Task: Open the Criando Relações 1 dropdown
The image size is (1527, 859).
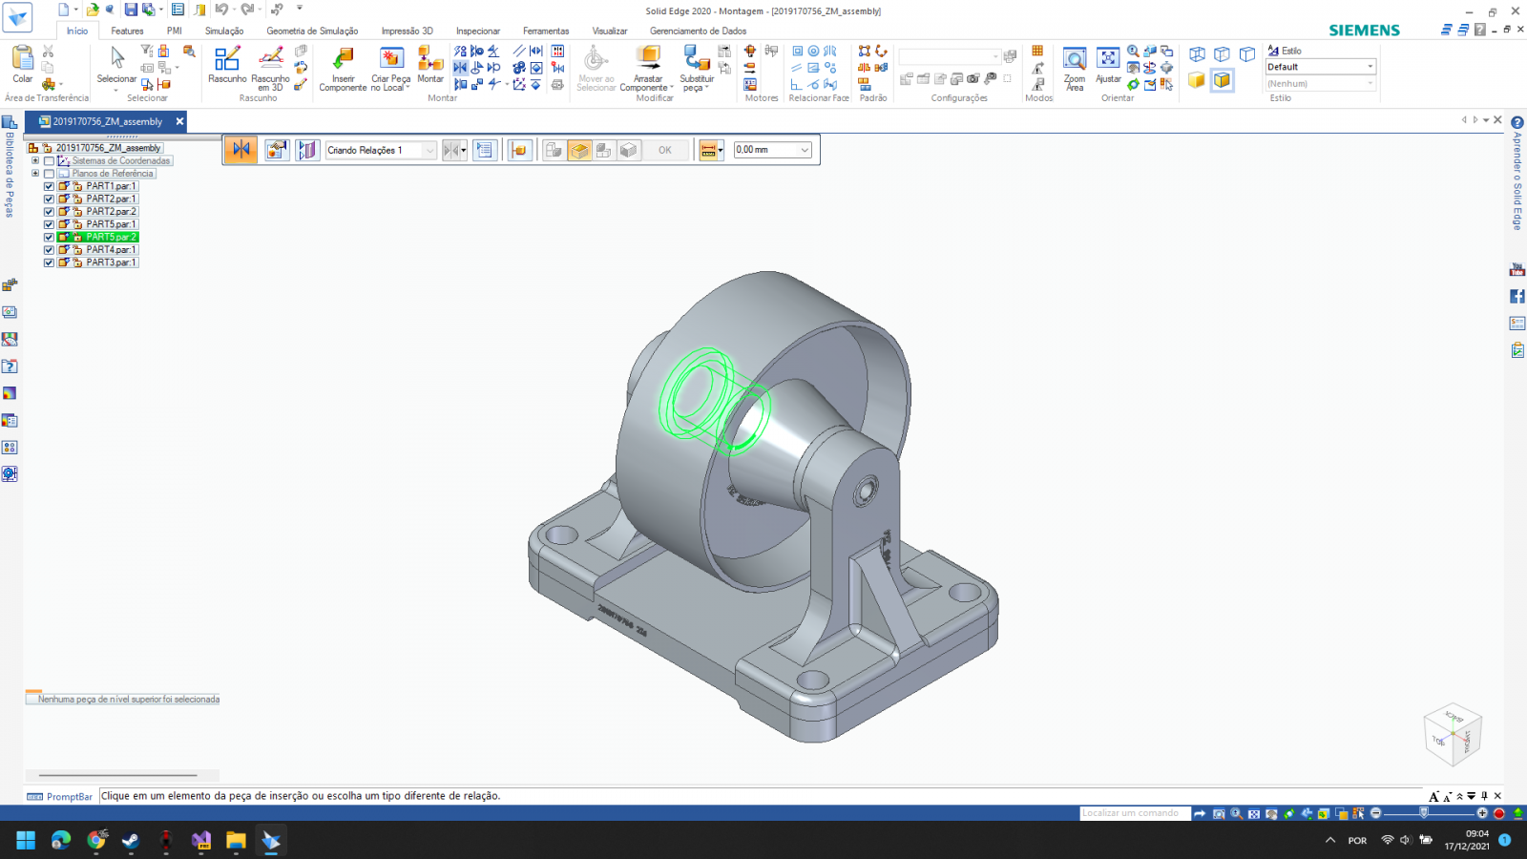Action: (x=429, y=151)
